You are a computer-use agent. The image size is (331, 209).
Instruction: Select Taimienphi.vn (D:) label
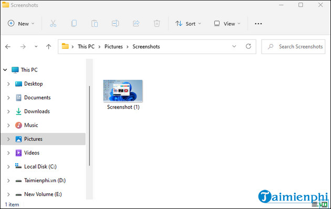45,181
